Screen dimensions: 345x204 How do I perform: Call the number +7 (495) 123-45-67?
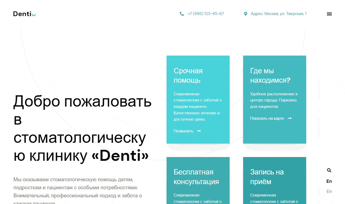[x=206, y=14]
